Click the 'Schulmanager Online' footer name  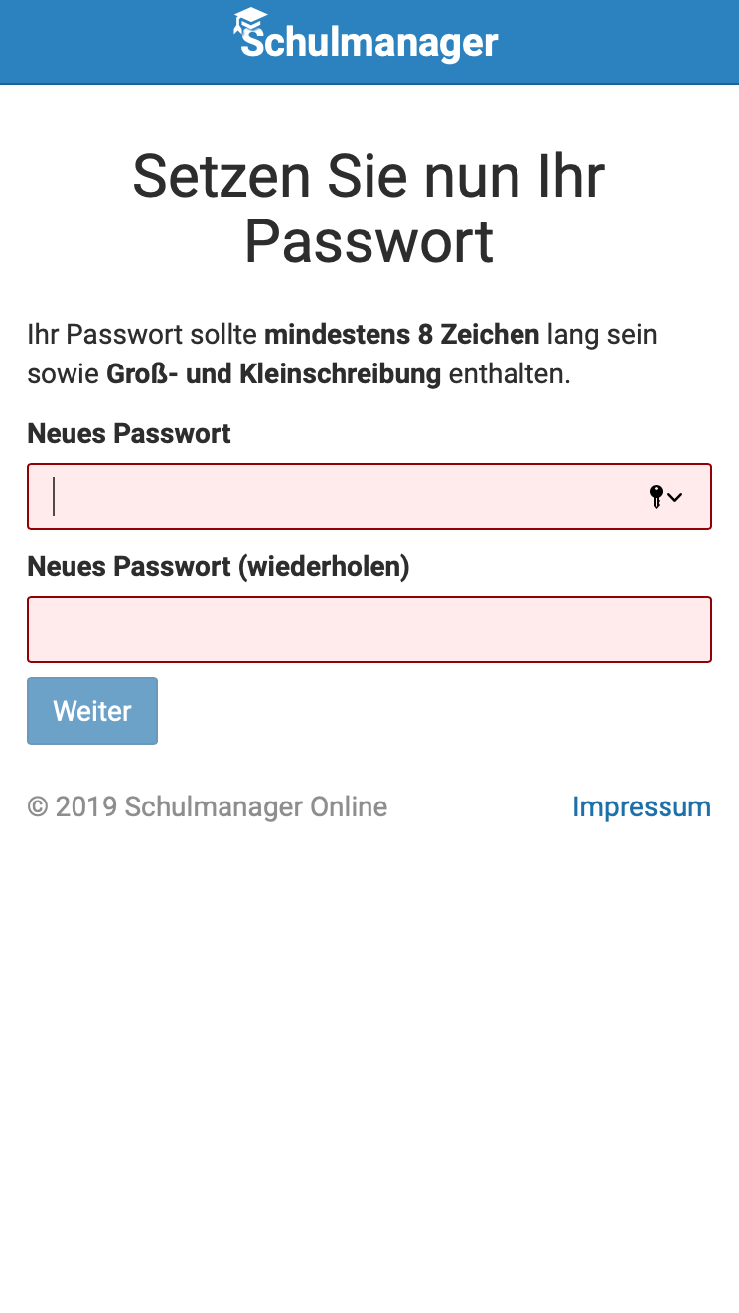click(x=256, y=806)
